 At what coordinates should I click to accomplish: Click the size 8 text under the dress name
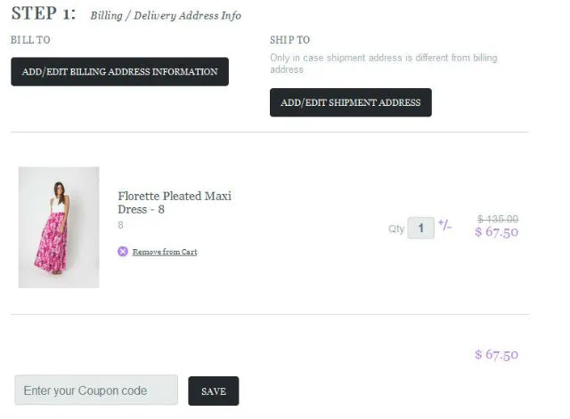[120, 226]
